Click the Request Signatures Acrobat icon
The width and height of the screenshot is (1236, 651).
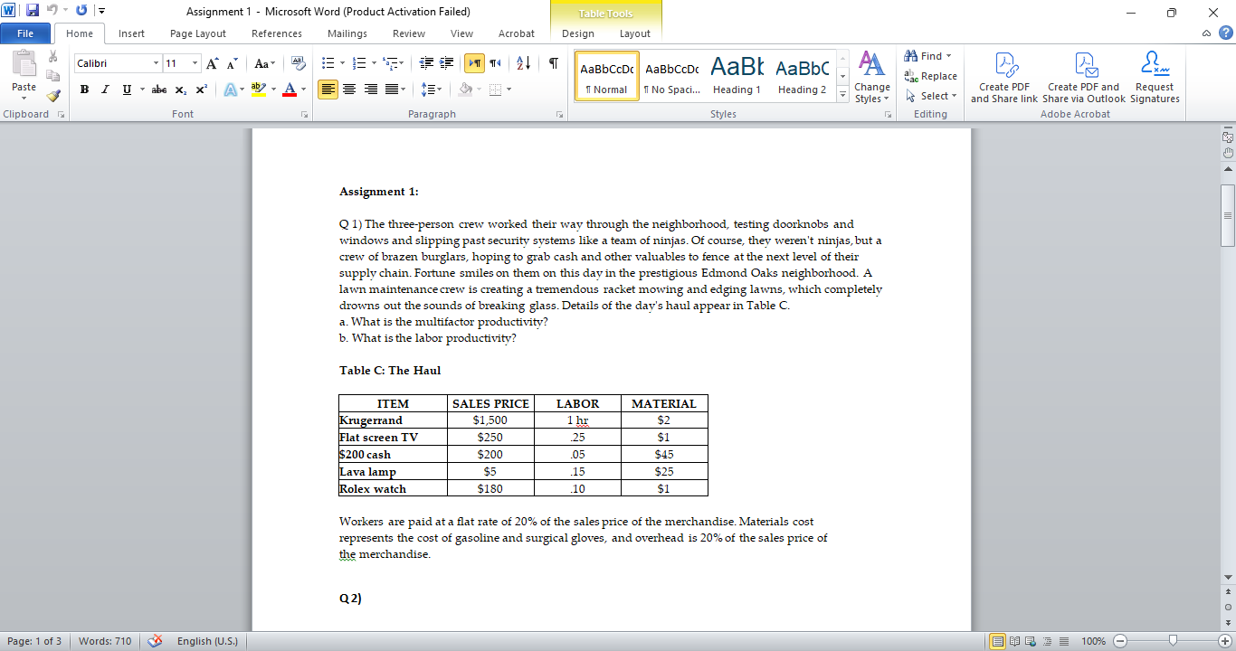pyautogui.click(x=1155, y=76)
